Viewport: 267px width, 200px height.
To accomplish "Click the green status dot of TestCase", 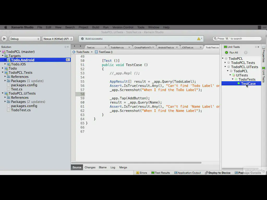I will [x=239, y=83].
